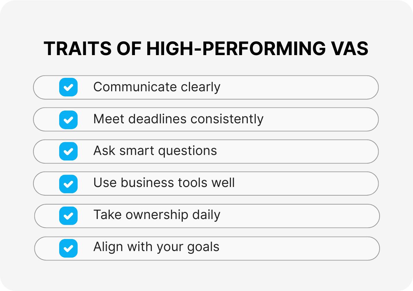The image size is (413, 291).
Task: Select the "Meet deadlines consistently" text
Action: pyautogui.click(x=178, y=119)
